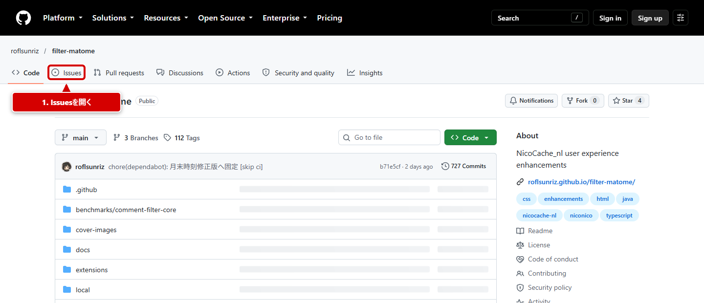Click the typescript topic tag

(619, 216)
